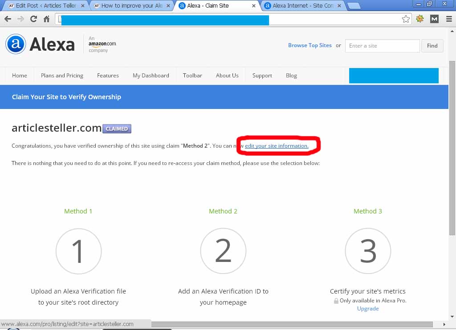
Task: Click the horizontal scroll right arrow
Action: [x=444, y=324]
